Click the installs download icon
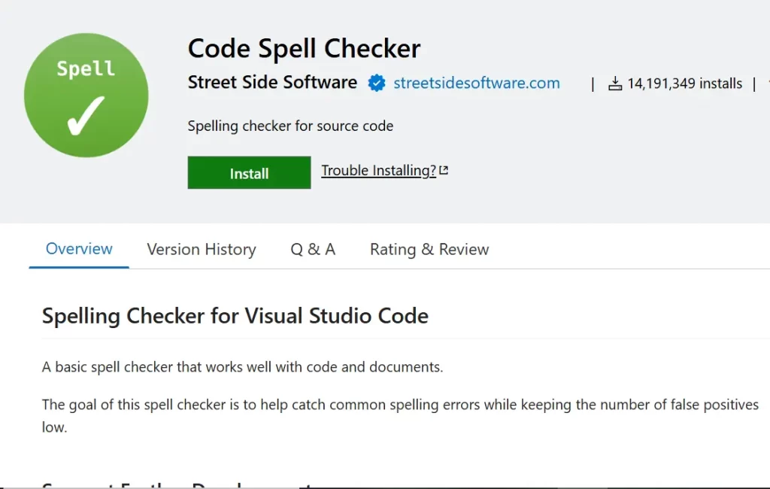The image size is (770, 489). pos(615,84)
